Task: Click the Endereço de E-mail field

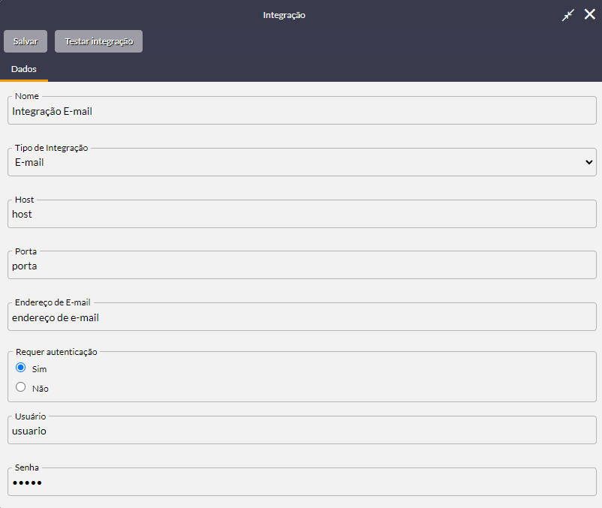Action: [x=302, y=317]
